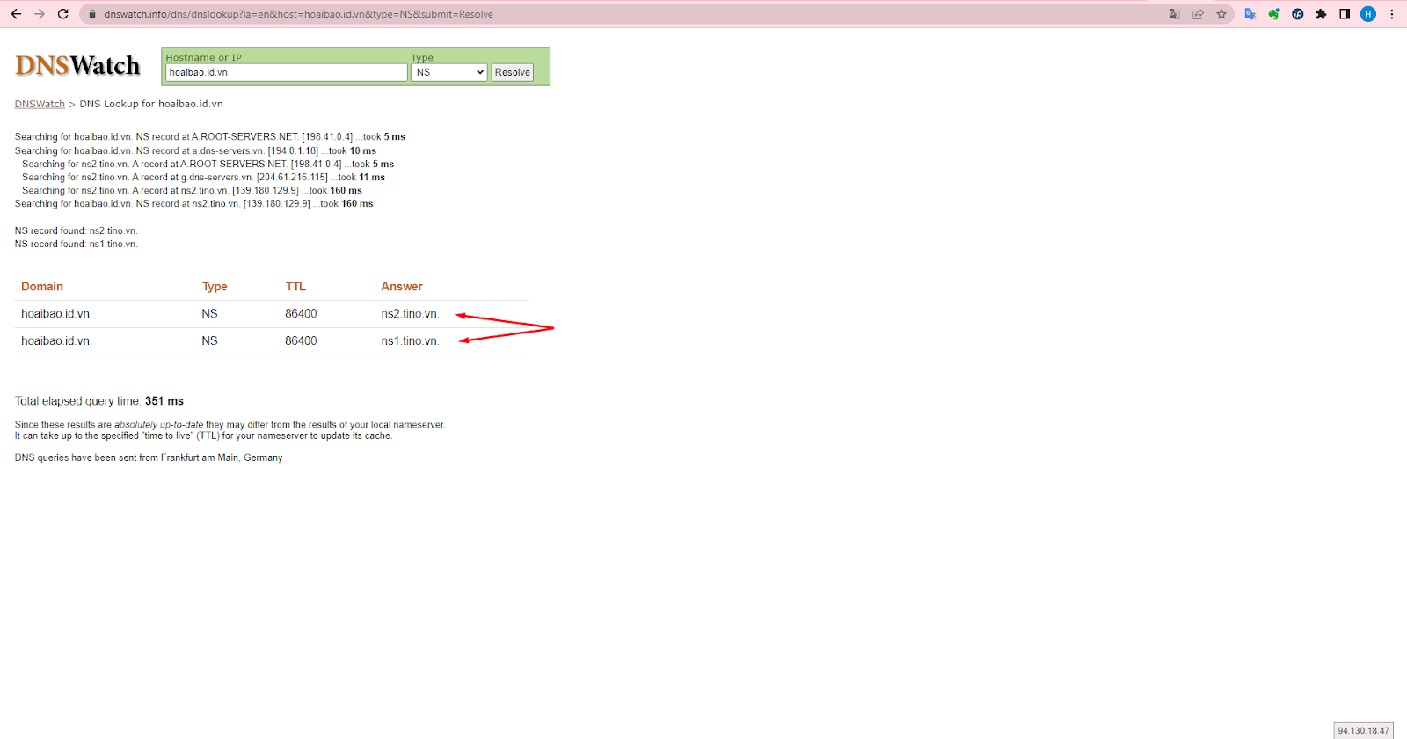Select the a.dns-servers.vn search line
Image resolution: width=1407 pixels, height=739 pixels.
pyautogui.click(x=195, y=151)
